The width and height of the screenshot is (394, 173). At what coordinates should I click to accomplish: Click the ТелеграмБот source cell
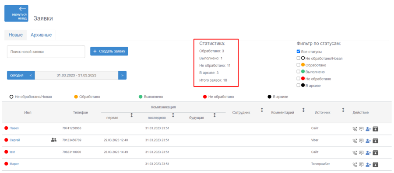click(320, 164)
